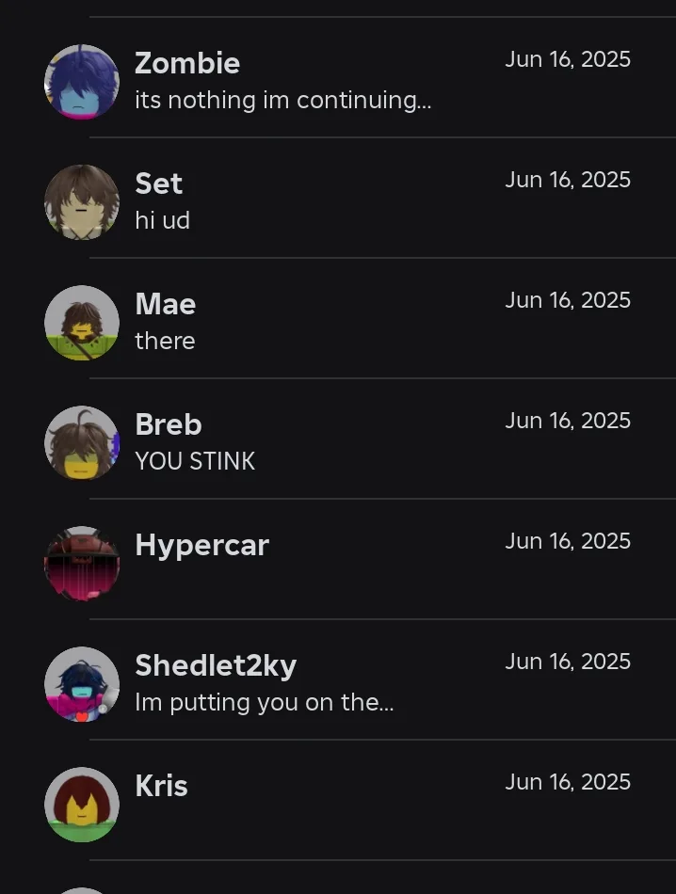Image resolution: width=676 pixels, height=894 pixels.
Task: Tap the 'YOU STINK' message preview
Action: pos(195,461)
